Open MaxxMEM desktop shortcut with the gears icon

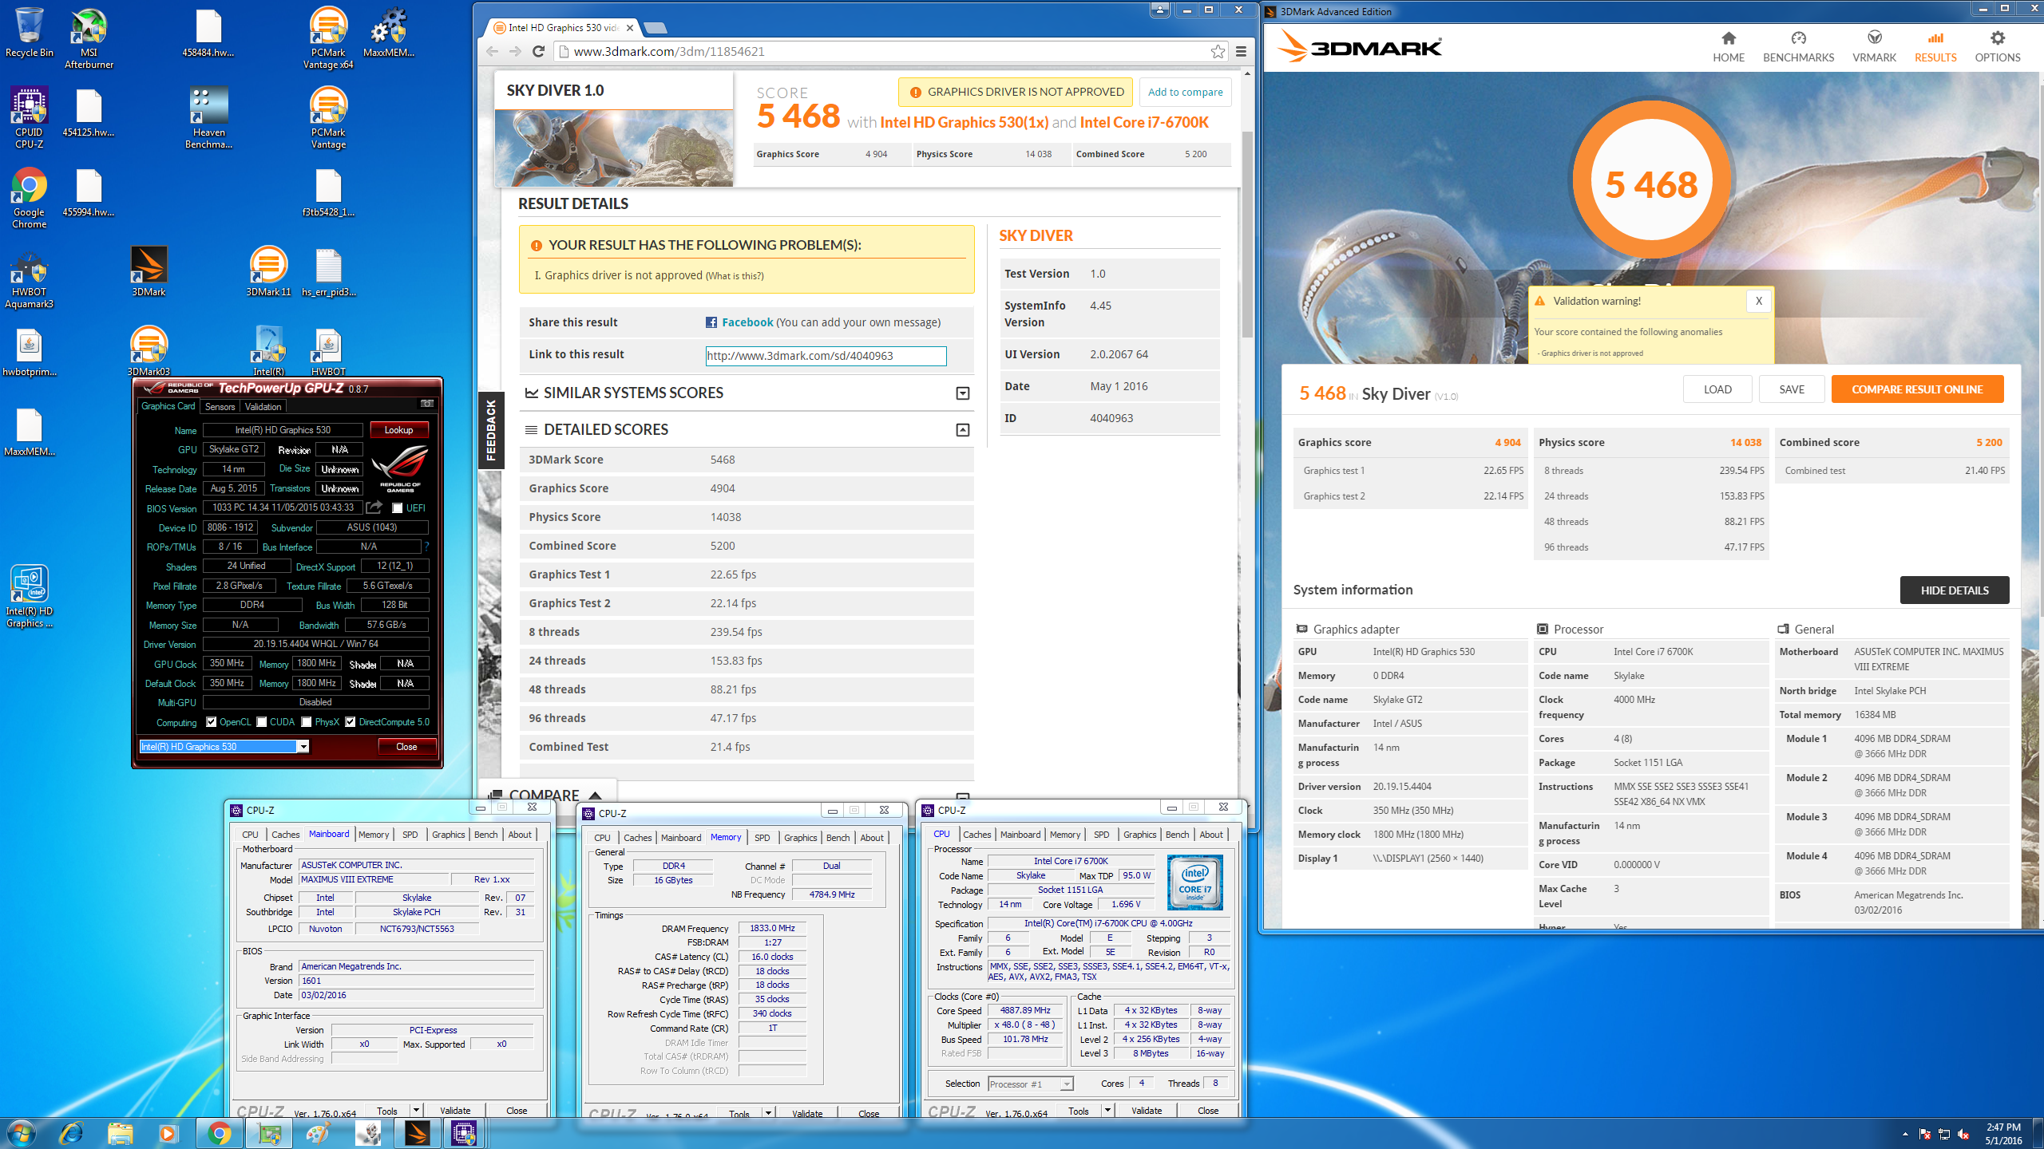(389, 32)
